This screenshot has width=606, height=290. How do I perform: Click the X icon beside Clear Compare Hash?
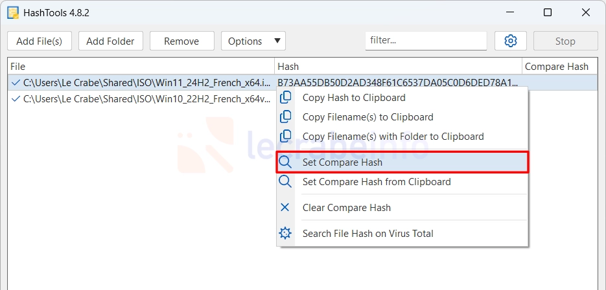285,207
